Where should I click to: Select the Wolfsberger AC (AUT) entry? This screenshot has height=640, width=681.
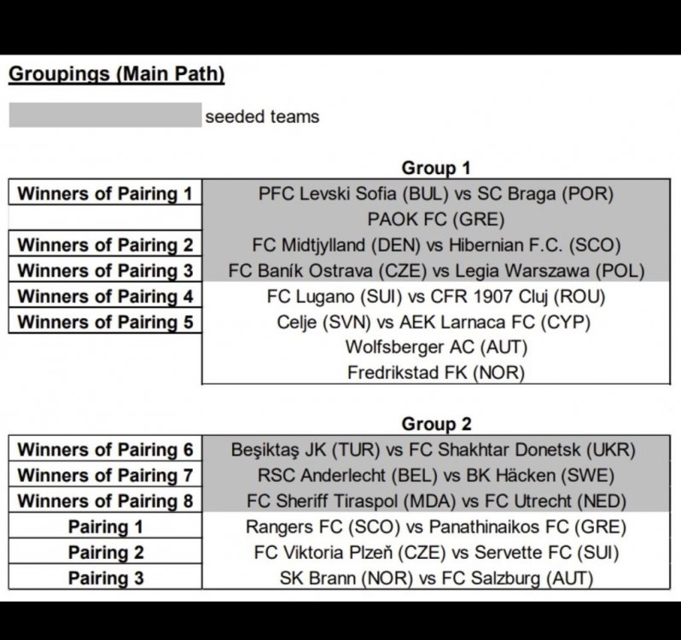pyautogui.click(x=436, y=347)
